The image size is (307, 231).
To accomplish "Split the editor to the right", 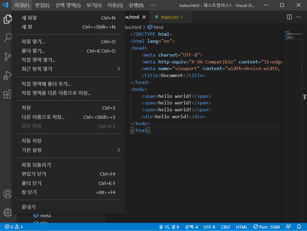I will pyautogui.click(x=289, y=17).
